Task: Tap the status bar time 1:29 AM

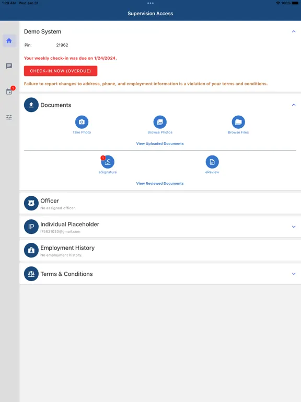Action: pyautogui.click(x=9, y=3)
